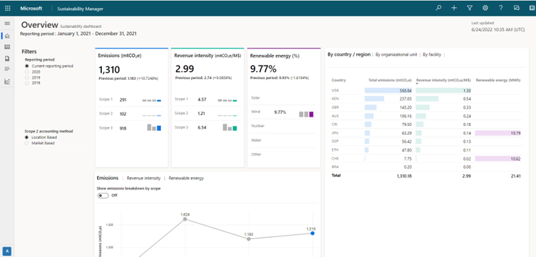Select Current reporting period radio button
This screenshot has height=257, width=536.
click(26, 66)
